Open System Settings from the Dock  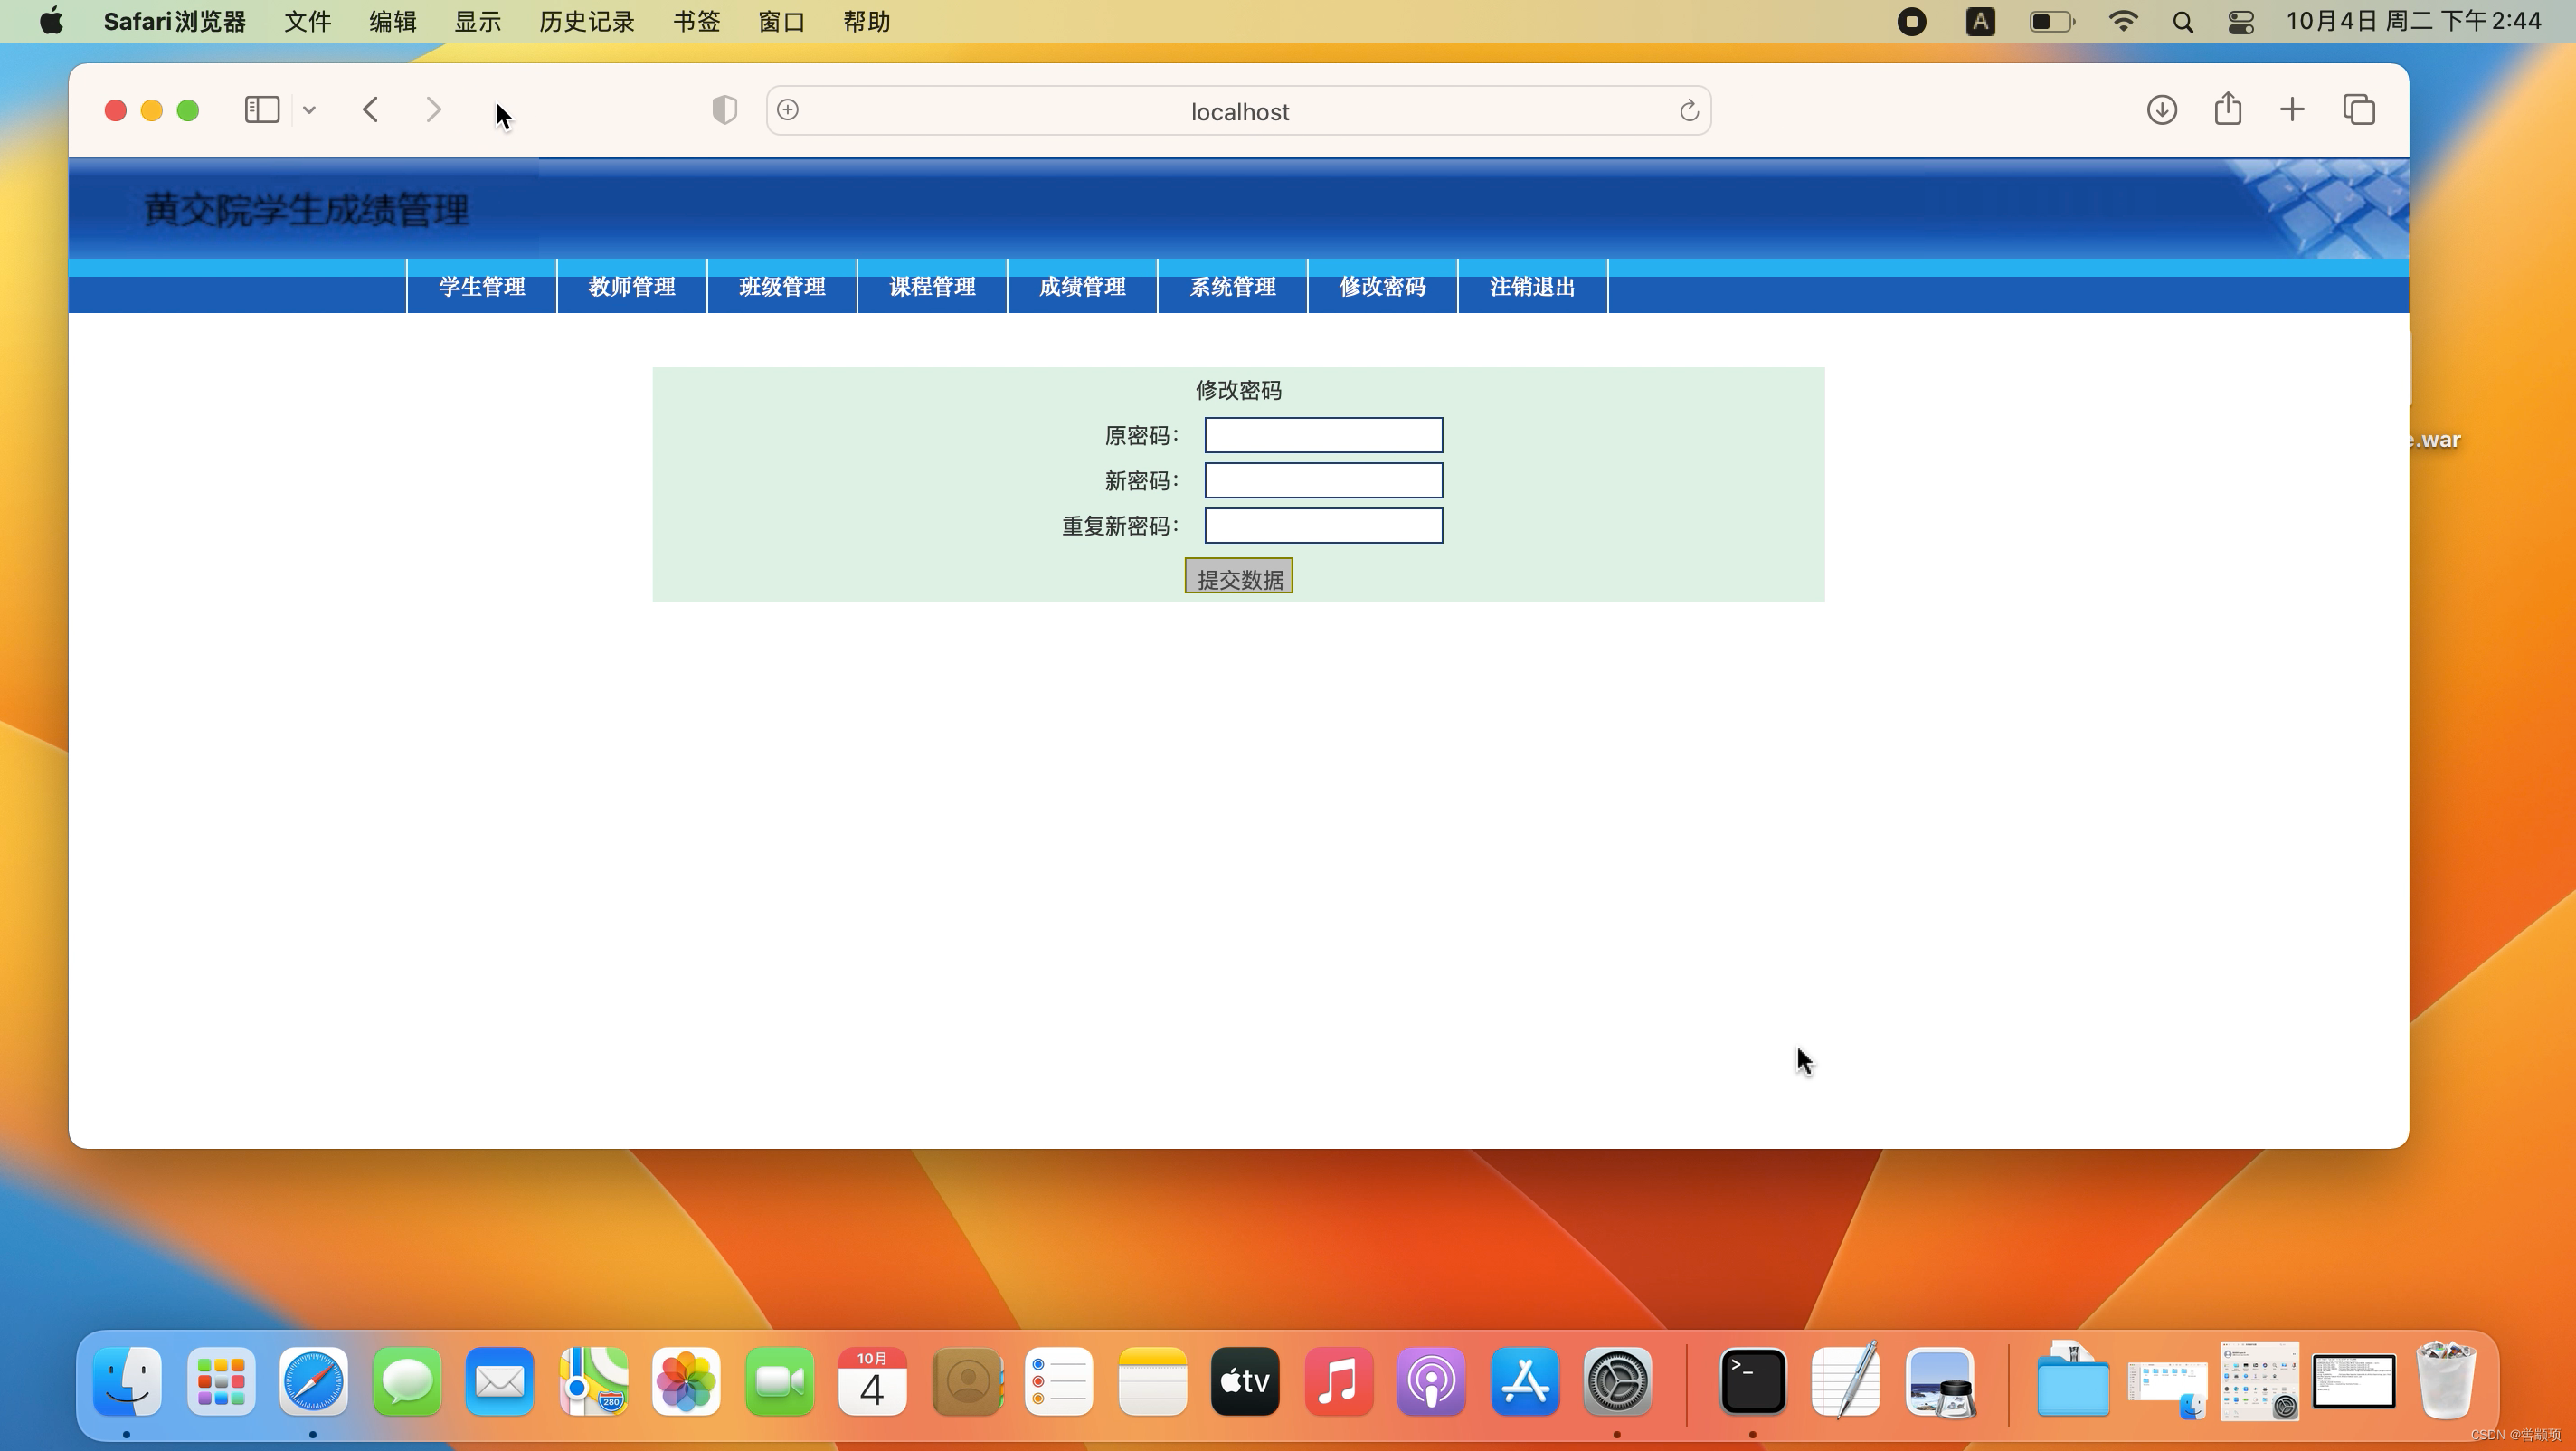(1618, 1381)
